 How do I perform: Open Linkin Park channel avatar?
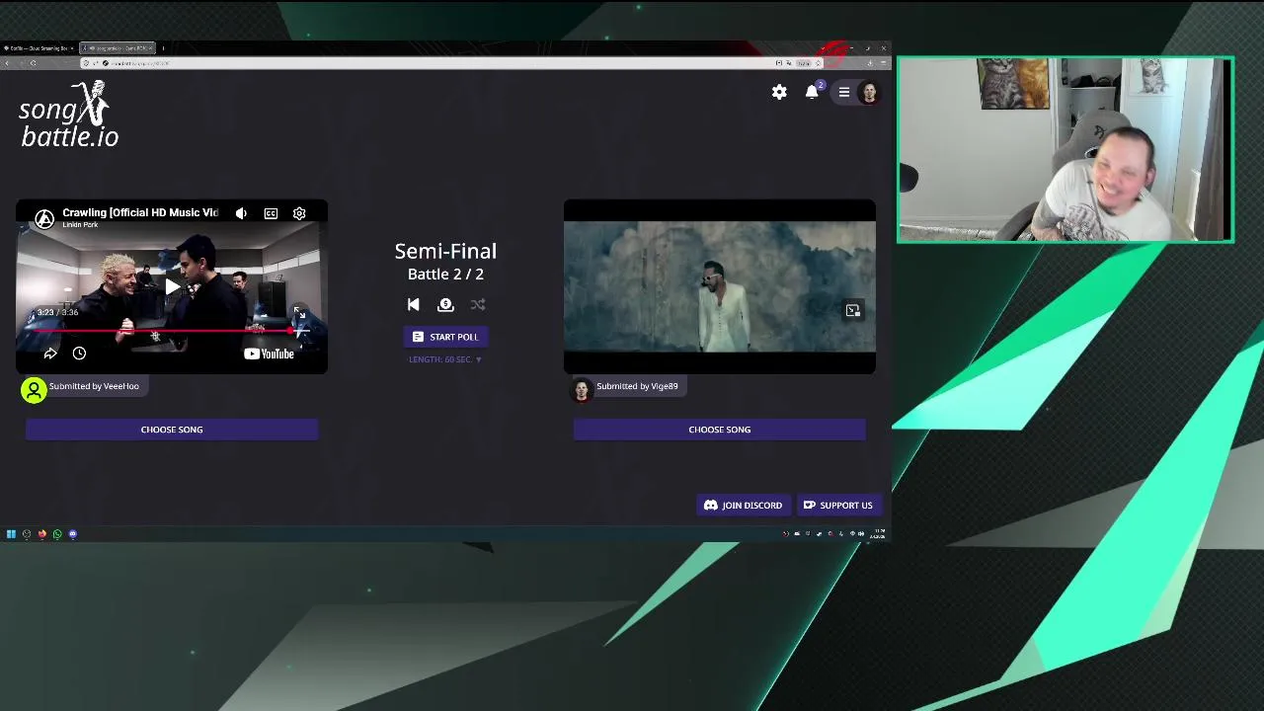(44, 219)
